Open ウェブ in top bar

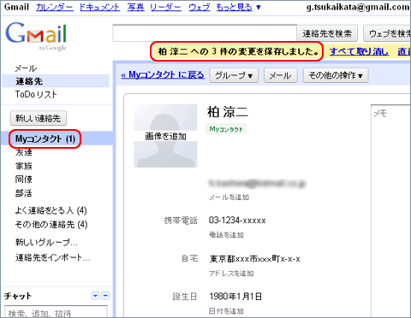click(200, 7)
